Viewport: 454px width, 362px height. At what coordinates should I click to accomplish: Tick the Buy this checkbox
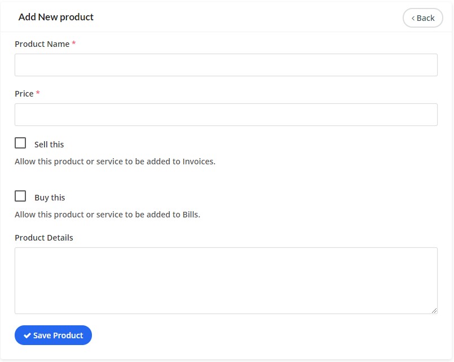(x=20, y=196)
